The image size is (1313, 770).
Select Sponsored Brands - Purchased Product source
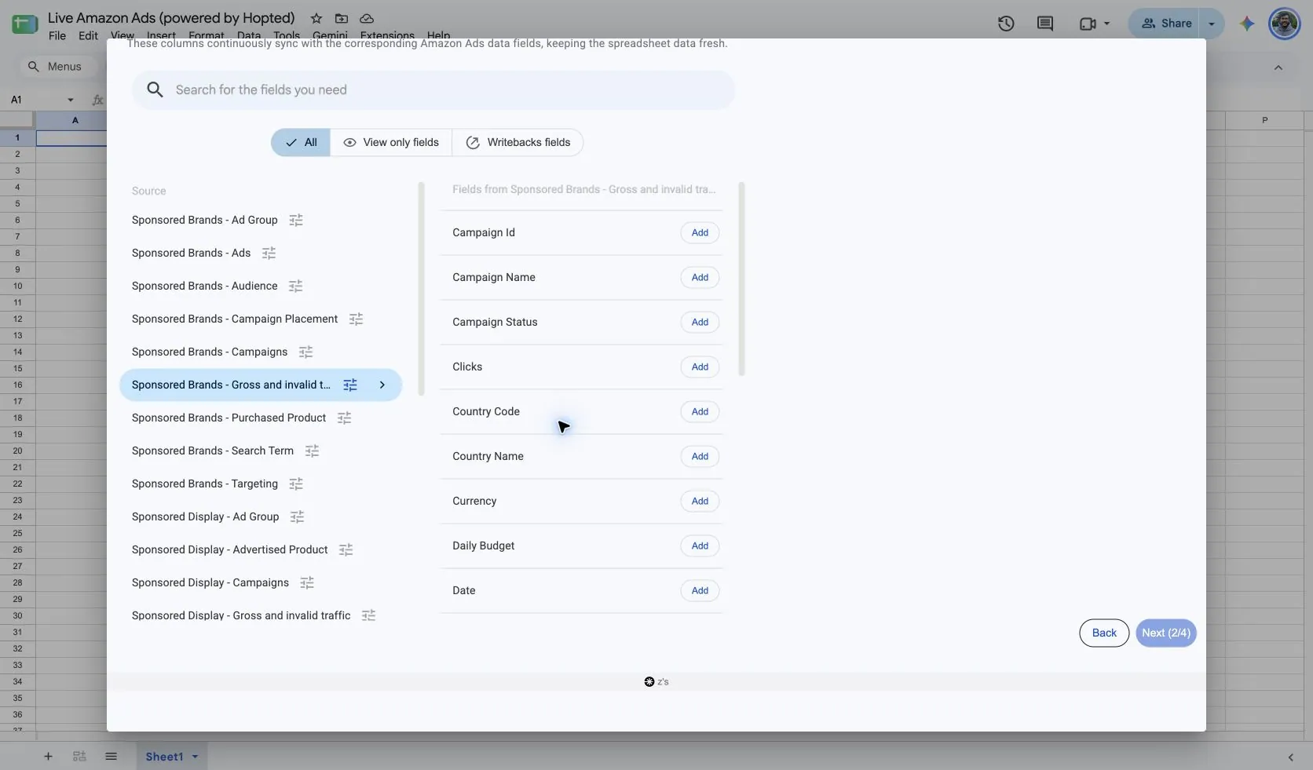click(x=229, y=418)
